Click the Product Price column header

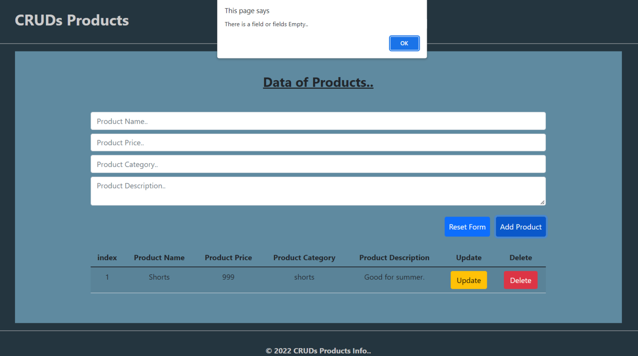228,258
